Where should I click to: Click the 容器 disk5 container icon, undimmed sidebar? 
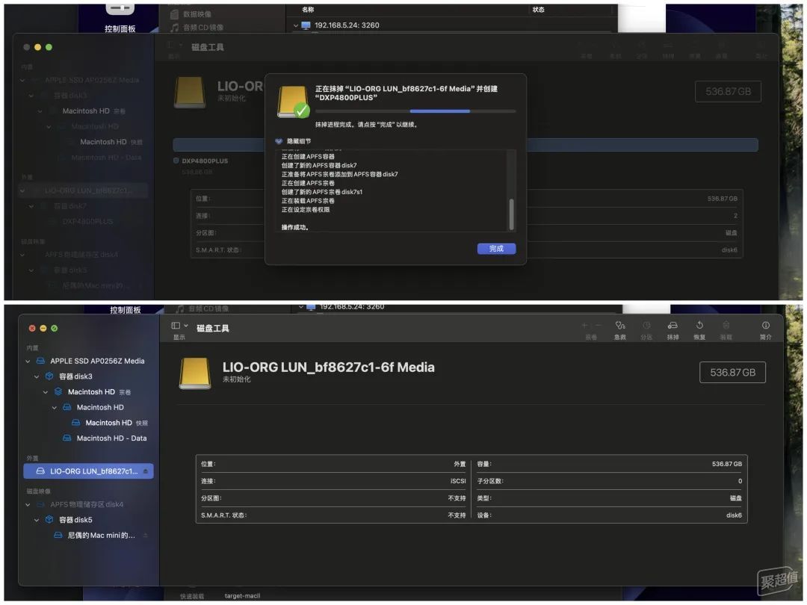49,520
